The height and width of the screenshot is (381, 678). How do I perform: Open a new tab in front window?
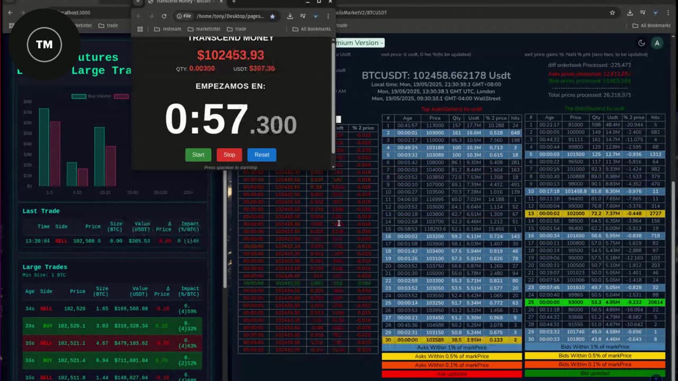(234, 2)
